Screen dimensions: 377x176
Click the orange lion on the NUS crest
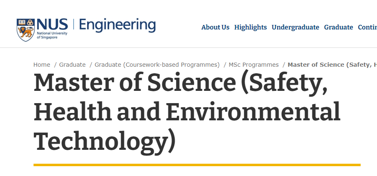(x=26, y=32)
